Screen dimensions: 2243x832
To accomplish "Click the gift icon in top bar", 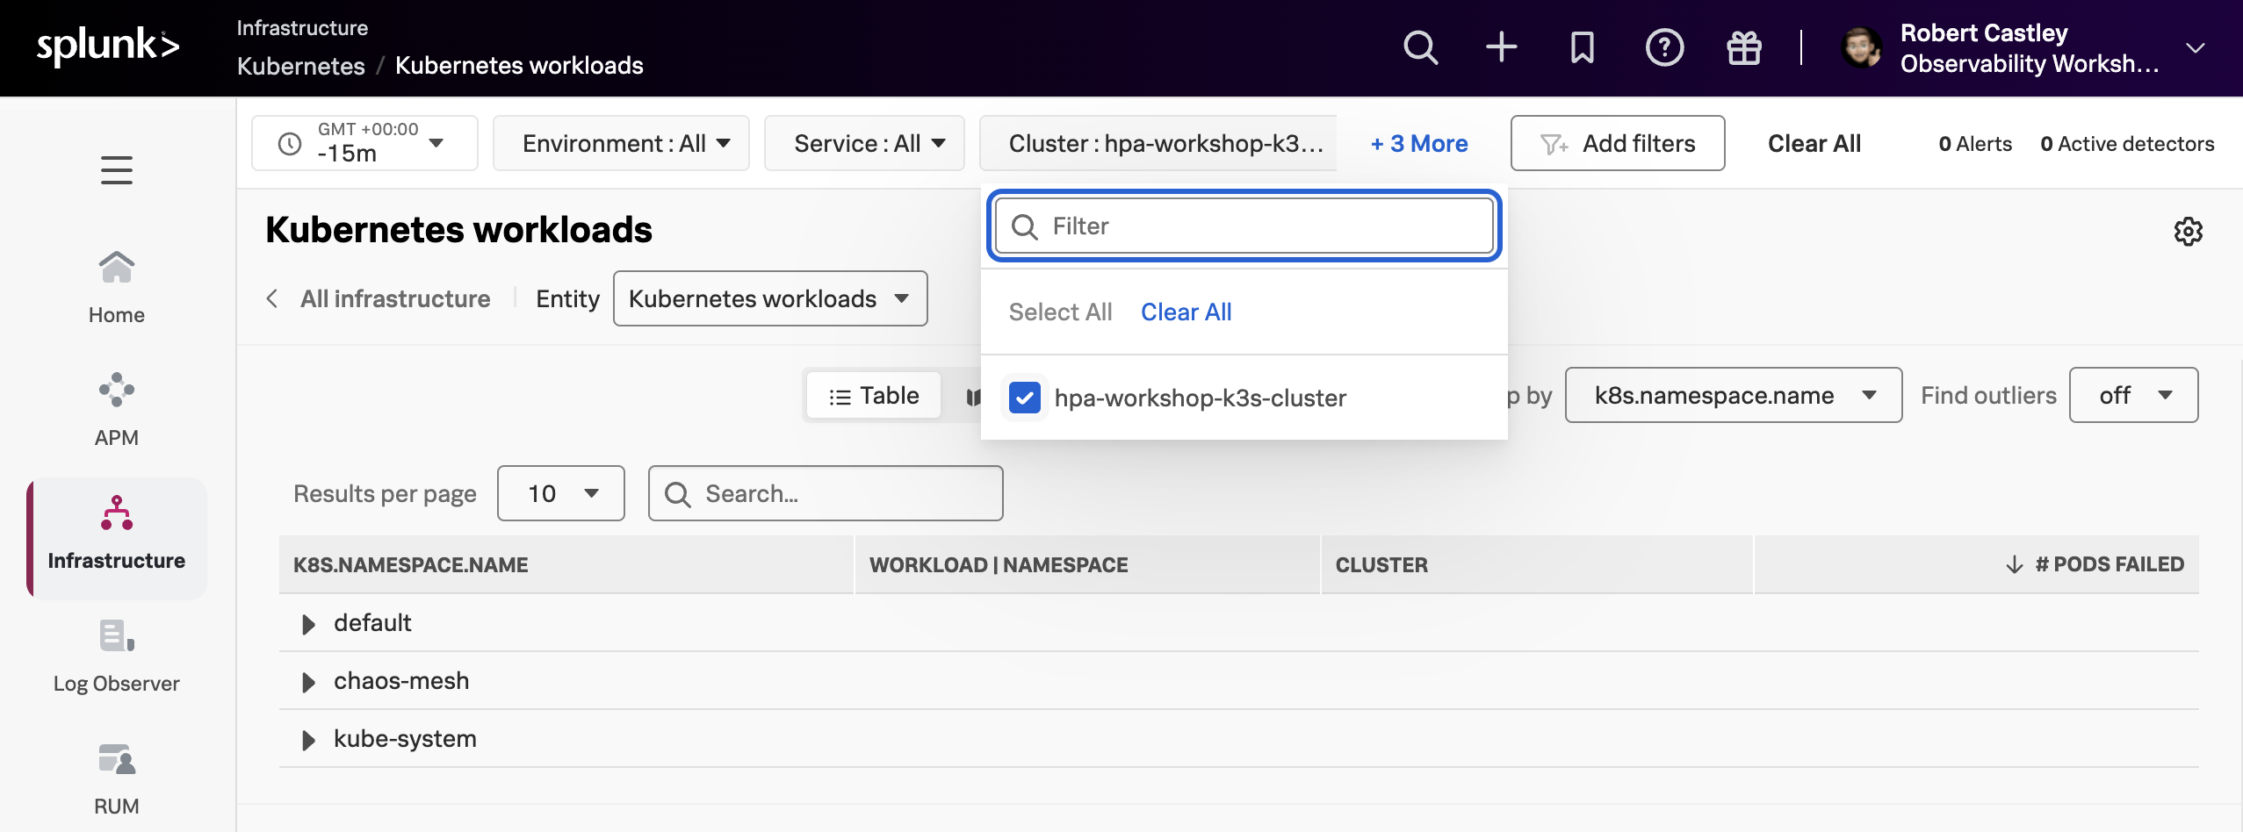I will 1744,47.
